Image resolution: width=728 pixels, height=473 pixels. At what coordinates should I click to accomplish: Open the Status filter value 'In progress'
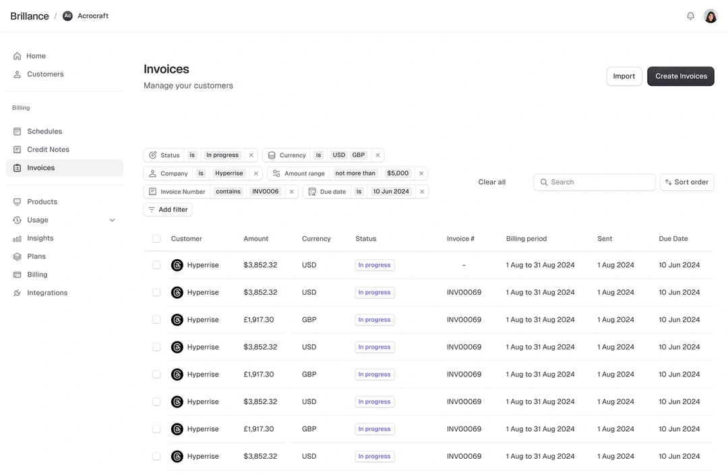(x=222, y=155)
